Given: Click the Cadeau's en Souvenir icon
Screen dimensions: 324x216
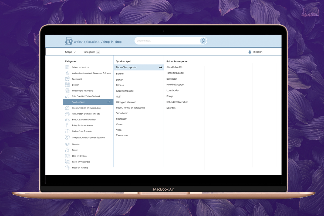Looking at the screenshot, I should (x=67, y=131).
